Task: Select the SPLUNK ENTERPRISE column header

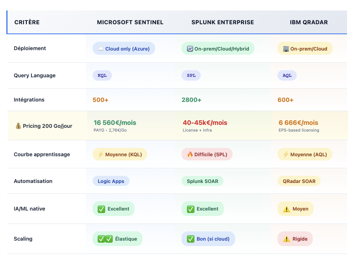Action: tap(223, 22)
